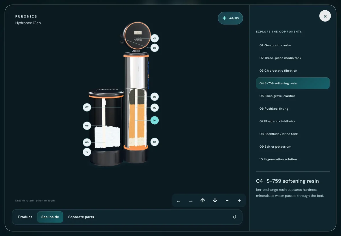Click hotspot marker 03 on the media tank
Image resolution: width=341 pixels, height=236 pixels.
point(155,97)
